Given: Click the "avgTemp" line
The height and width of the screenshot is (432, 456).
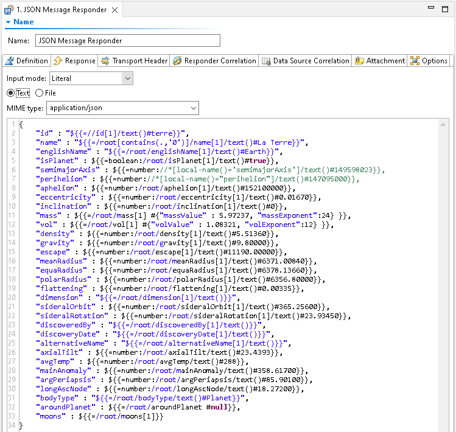Looking at the screenshot, I should [x=142, y=361].
